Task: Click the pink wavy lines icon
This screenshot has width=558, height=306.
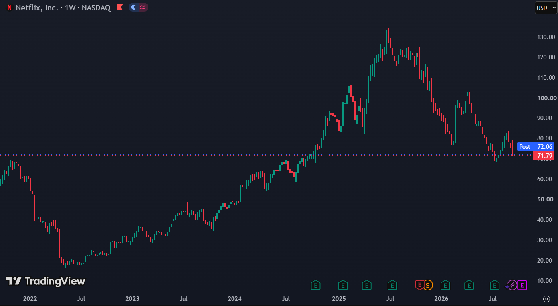Action: pyautogui.click(x=143, y=7)
